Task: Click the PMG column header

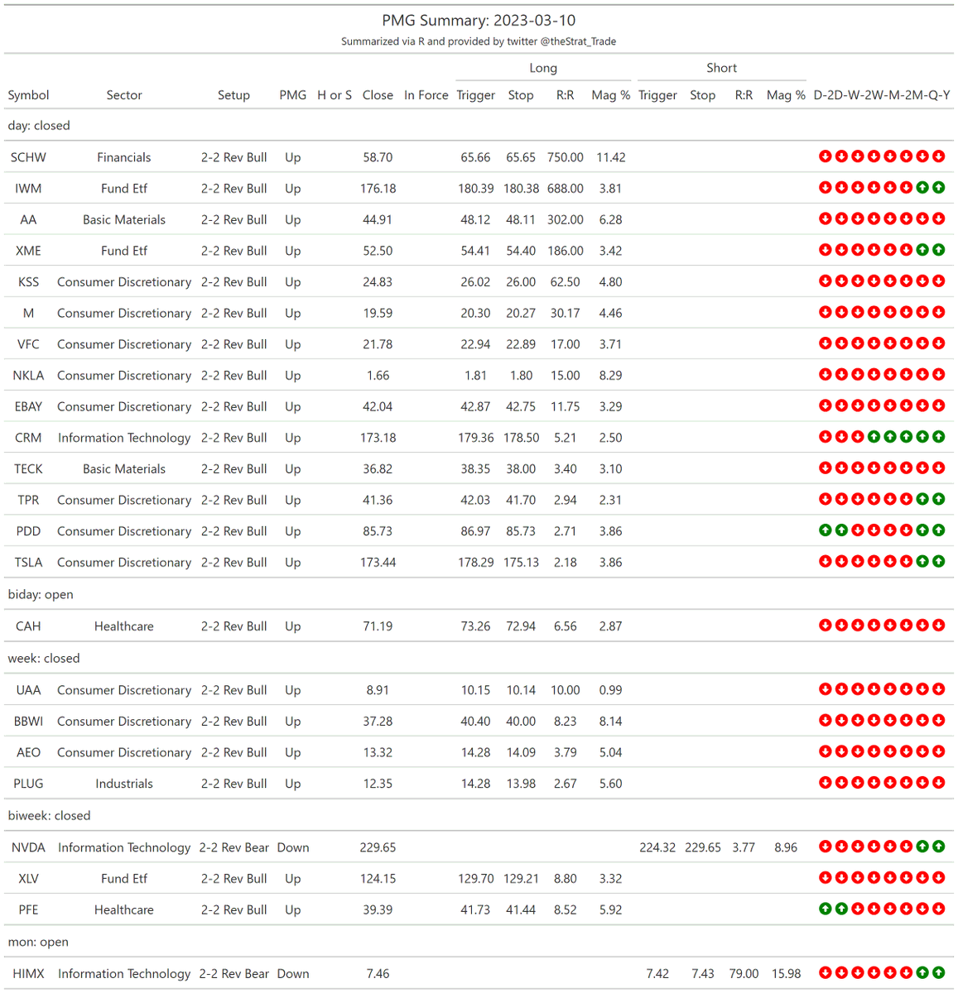Action: [x=292, y=95]
